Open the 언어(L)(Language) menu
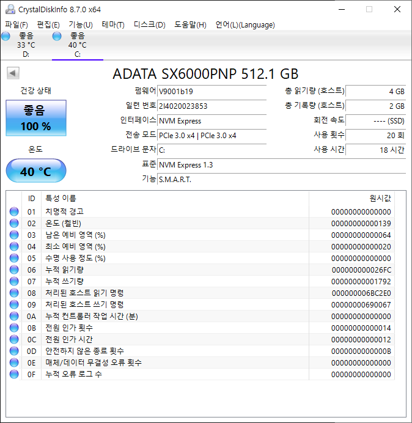The height and width of the screenshot is (423, 412). (245, 25)
